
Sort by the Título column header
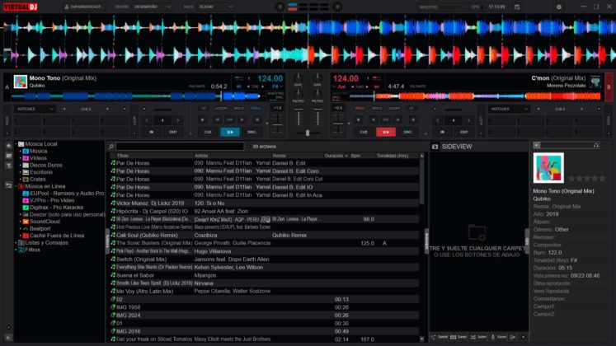(123, 156)
